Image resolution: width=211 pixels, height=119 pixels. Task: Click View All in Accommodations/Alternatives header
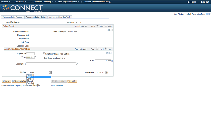pyautogui.click(x=83, y=49)
